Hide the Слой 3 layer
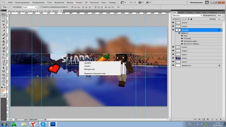This screenshot has width=226, height=127. pos(173,26)
